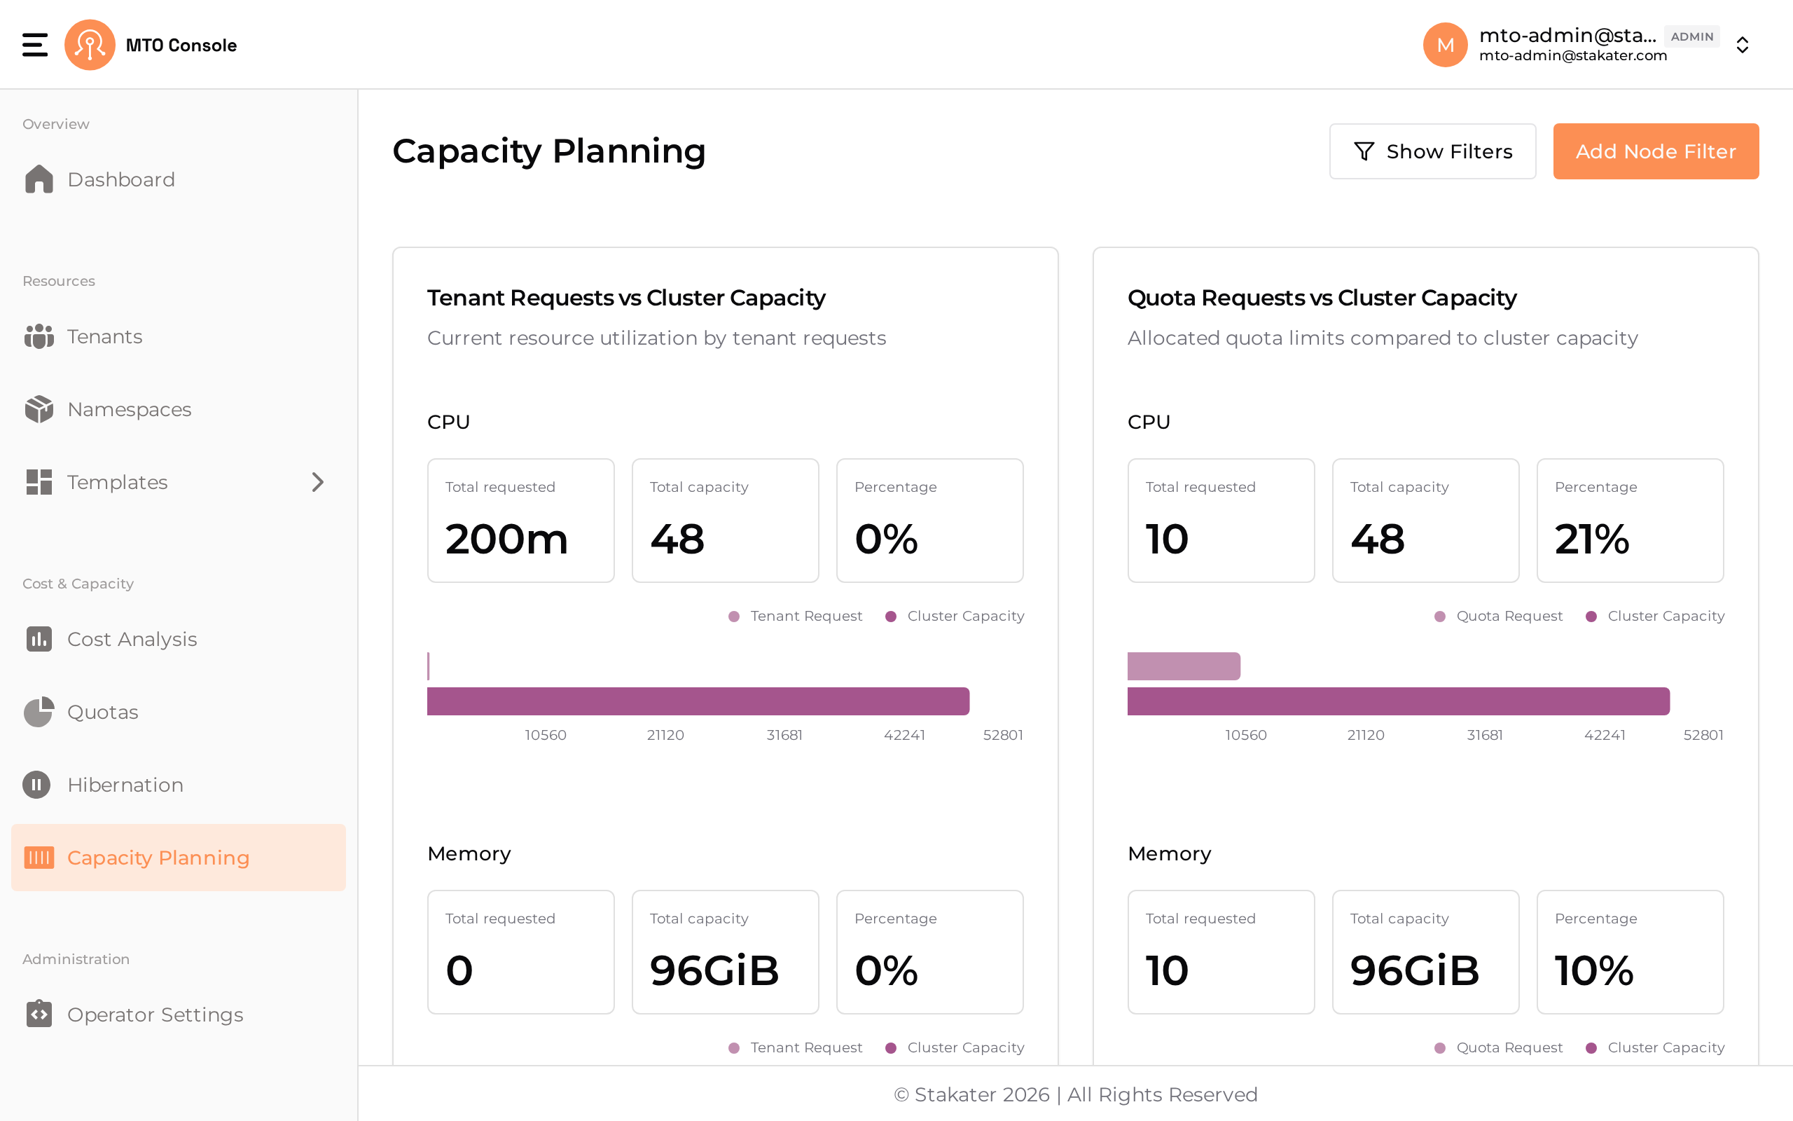Click the Cost Analysis chart icon
Screen dimensions: 1793x1121
coord(39,639)
